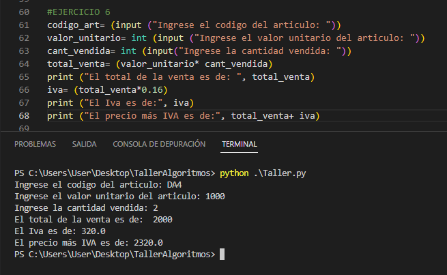Click the print "El Iva es de:" line
The image size is (447, 275).
click(121, 103)
